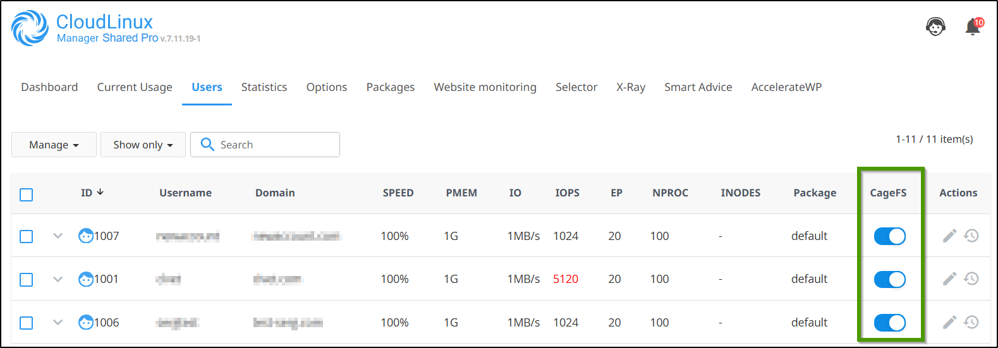Viewport: 998px width, 348px height.
Task: Open the Manage dropdown
Action: tap(54, 145)
